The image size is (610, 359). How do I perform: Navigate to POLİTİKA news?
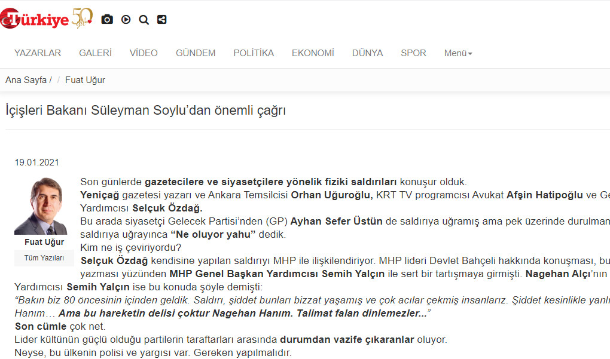pyautogui.click(x=254, y=53)
